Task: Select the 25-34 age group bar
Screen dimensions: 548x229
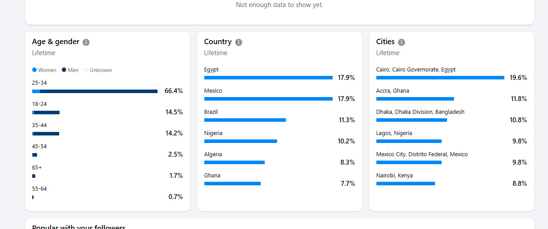Action: [x=95, y=91]
